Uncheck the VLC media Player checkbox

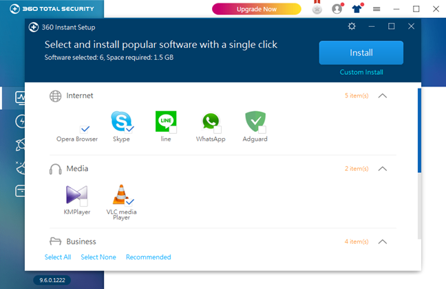pos(129,202)
